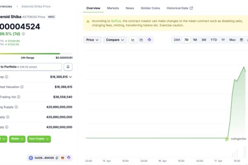Image resolution: width=248 pixels, height=165 pixels.
Task: Open Historical Data external link
Action: [x=180, y=8]
